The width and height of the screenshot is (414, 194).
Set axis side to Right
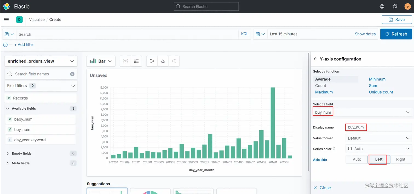click(401, 159)
